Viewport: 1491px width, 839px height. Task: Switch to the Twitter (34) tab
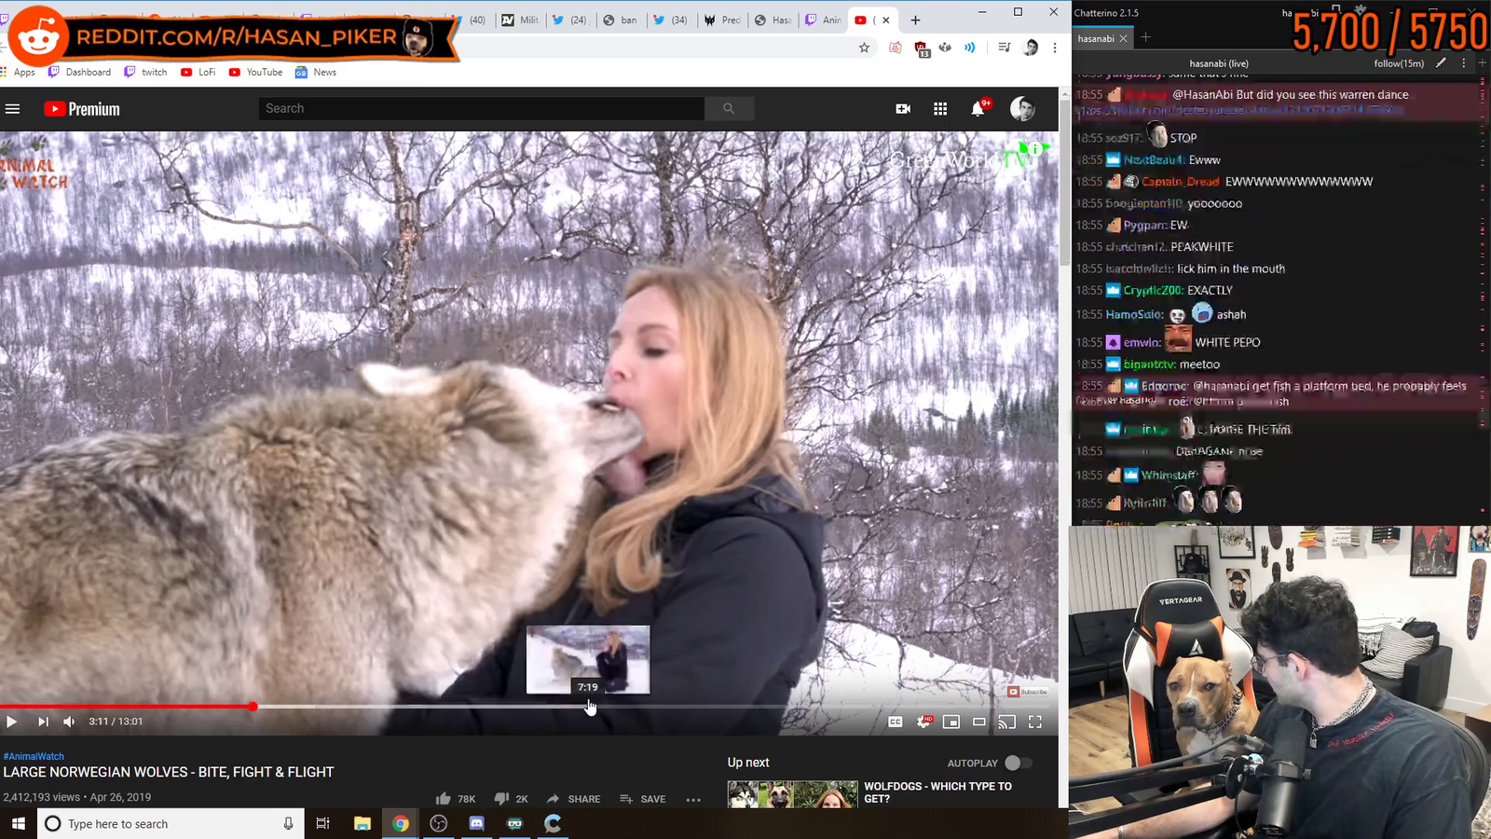[671, 20]
